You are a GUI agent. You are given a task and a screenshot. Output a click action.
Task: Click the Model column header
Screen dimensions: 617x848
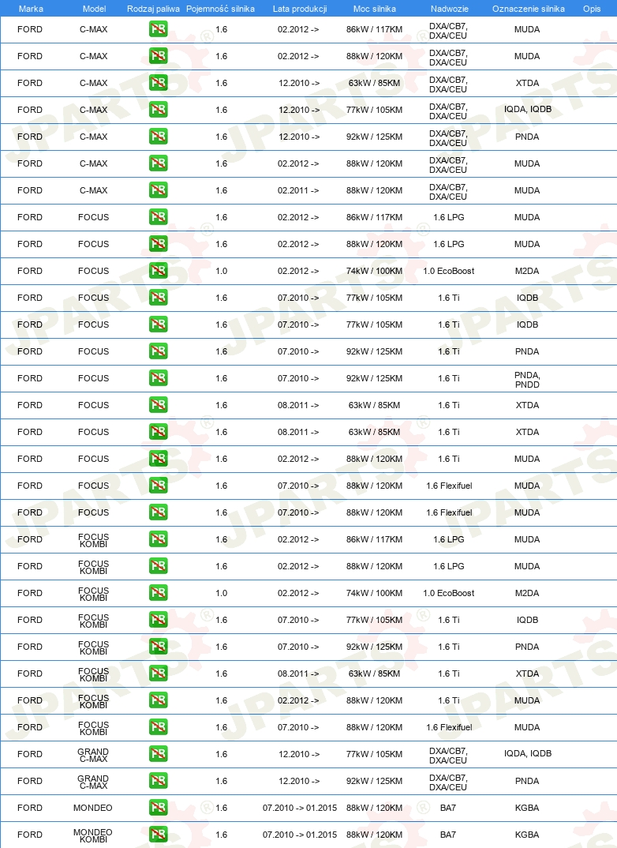coord(94,9)
